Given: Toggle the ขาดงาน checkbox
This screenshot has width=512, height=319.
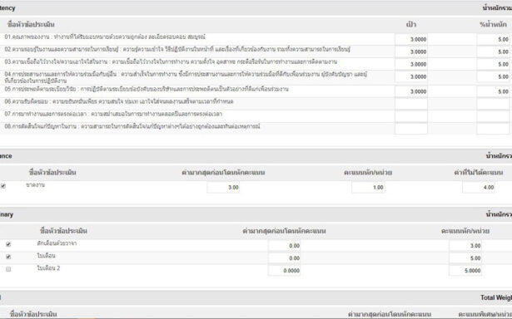Looking at the screenshot, I should click(3, 186).
